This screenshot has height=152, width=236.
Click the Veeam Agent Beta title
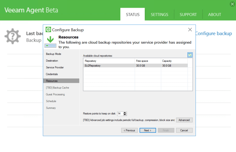click(31, 10)
